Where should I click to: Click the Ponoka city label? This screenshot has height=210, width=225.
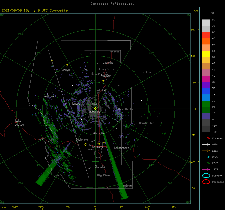114,51
